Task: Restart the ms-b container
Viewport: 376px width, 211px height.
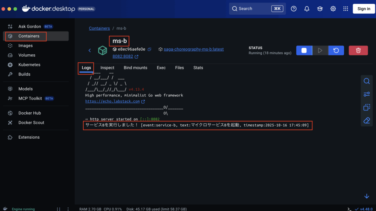Action: (336, 51)
